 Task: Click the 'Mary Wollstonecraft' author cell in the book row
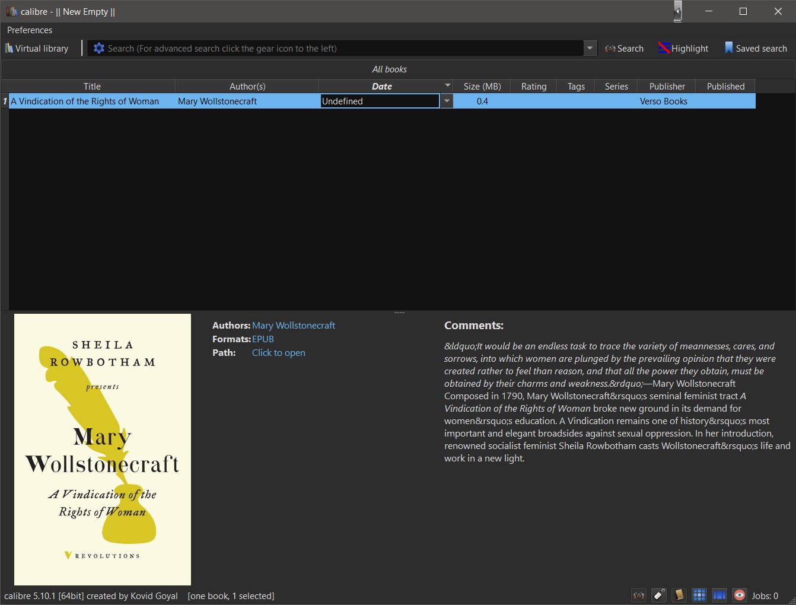pos(247,101)
